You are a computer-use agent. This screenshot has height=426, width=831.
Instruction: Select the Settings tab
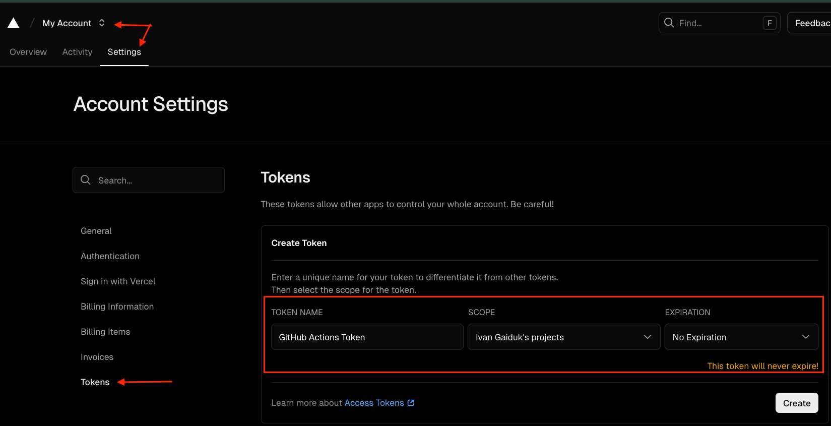124,52
